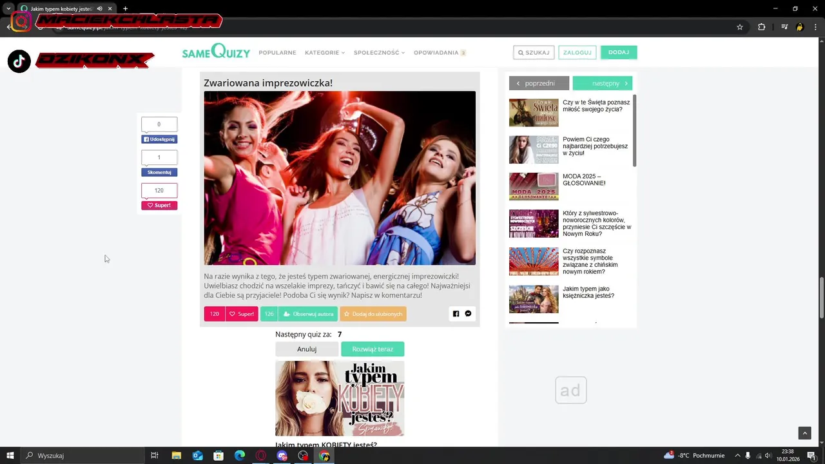This screenshot has width=825, height=464.
Task: Open Opera browser from the taskbar
Action: coord(261,456)
